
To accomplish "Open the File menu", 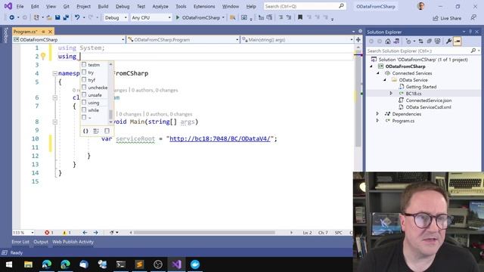I will pyautogui.click(x=20, y=6).
